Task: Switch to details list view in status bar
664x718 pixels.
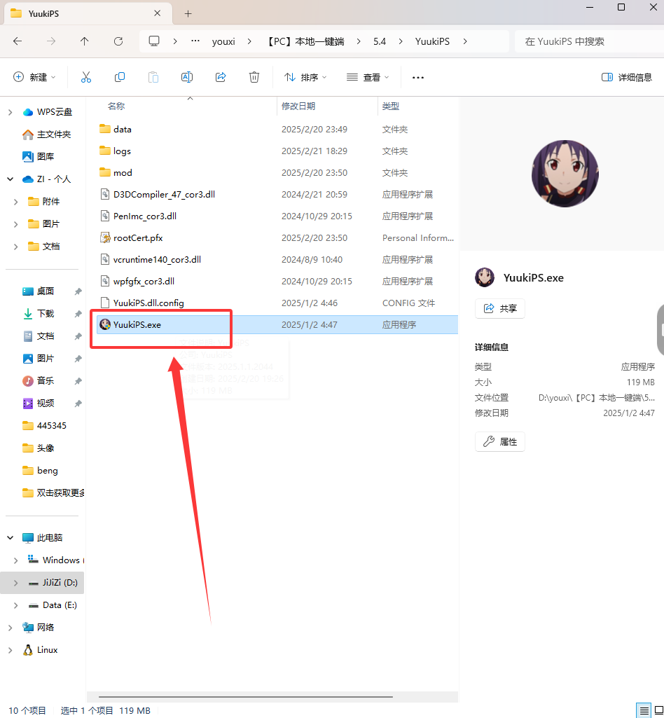Action: click(644, 710)
